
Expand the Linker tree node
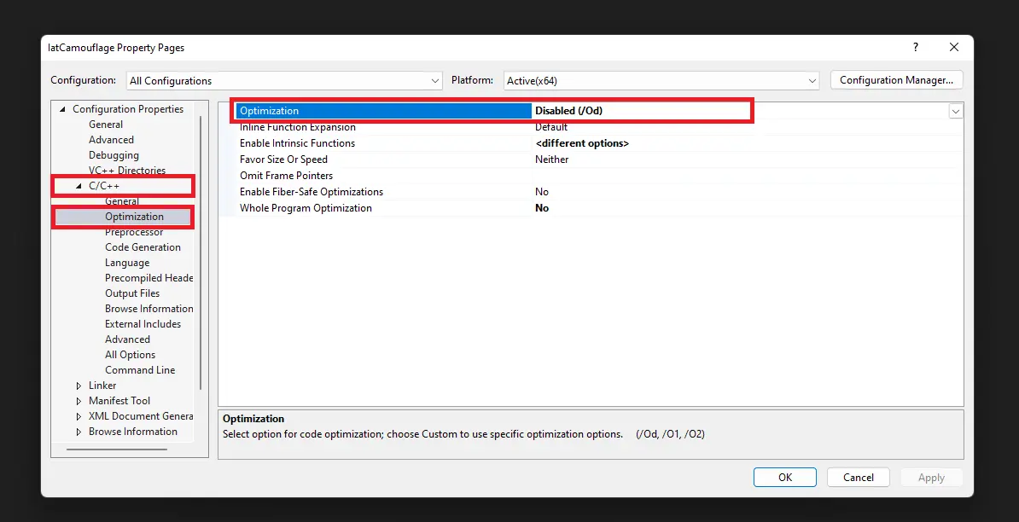[79, 386]
